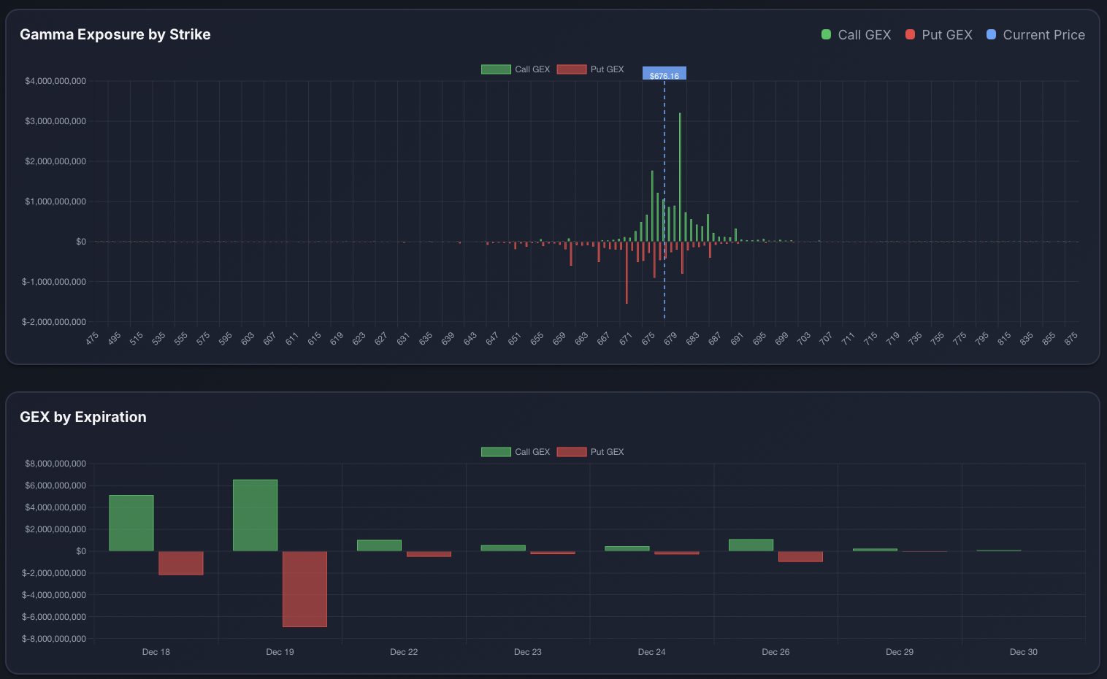Screen dimensions: 1107x679
Task: Expand the GEX by Expiration panel
Action: [83, 417]
